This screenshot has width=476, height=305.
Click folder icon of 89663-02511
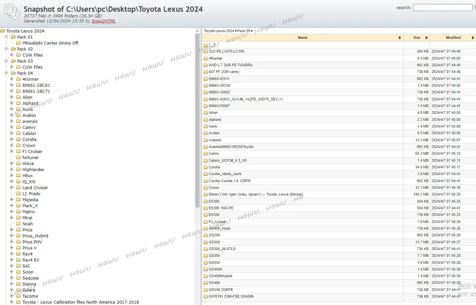click(x=206, y=79)
